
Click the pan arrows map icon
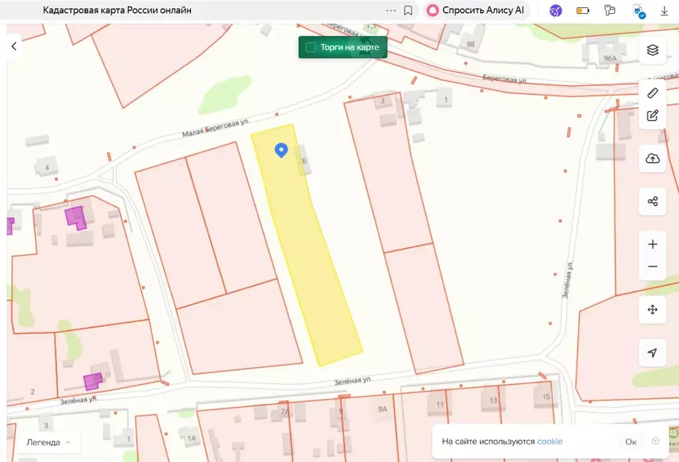pyautogui.click(x=652, y=310)
